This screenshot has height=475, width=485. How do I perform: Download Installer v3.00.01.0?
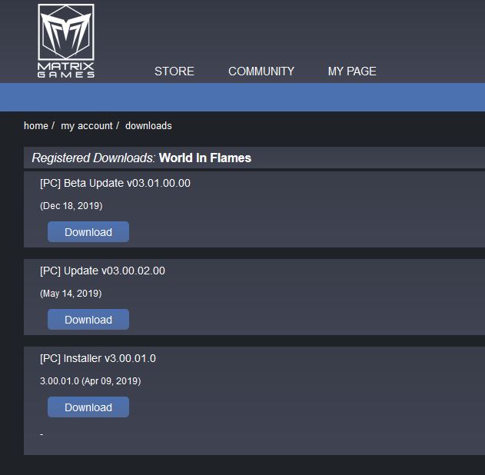88,407
